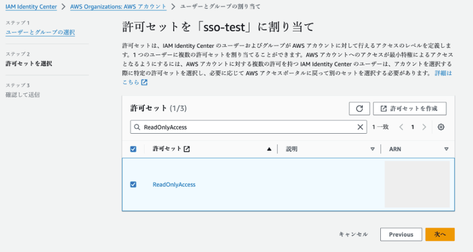
Task: Click external link icon beside 許可セット header
Action: [x=186, y=149]
